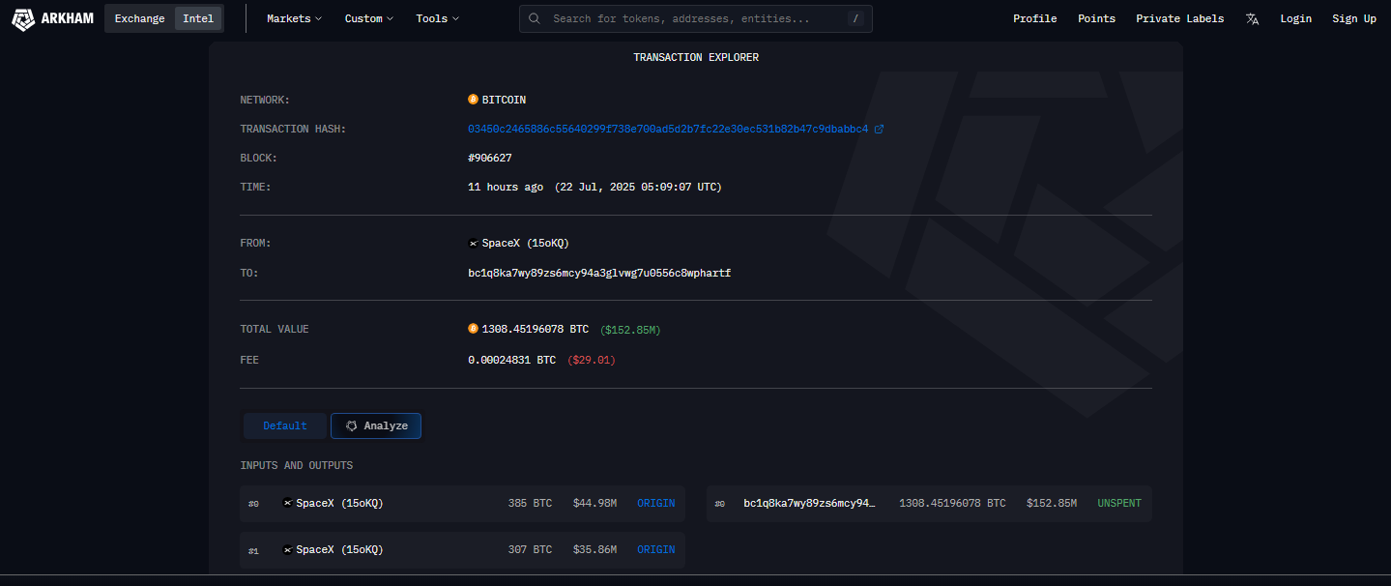This screenshot has width=1391, height=586.
Task: Open the language translation selector
Action: tap(1252, 18)
